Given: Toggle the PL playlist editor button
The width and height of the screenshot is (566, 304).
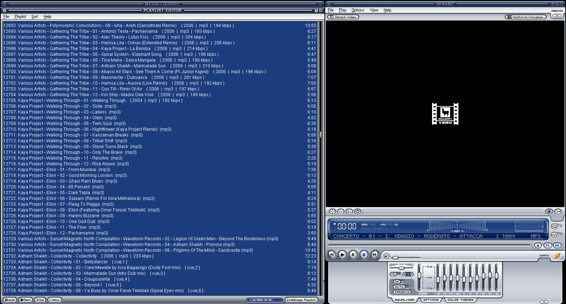Looking at the screenshot, I should point(548,245).
